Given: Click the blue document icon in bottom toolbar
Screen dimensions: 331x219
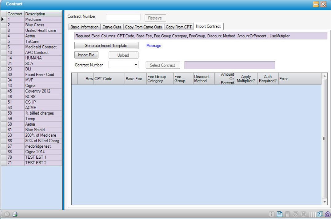Looking at the screenshot, I should [279, 214].
